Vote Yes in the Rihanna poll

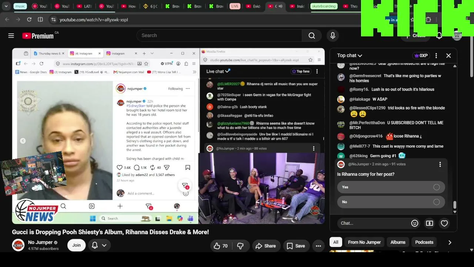(x=391, y=187)
